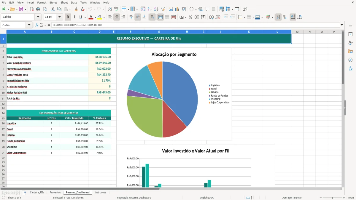
Task: Run the spelling check
Action: pos(116,9)
